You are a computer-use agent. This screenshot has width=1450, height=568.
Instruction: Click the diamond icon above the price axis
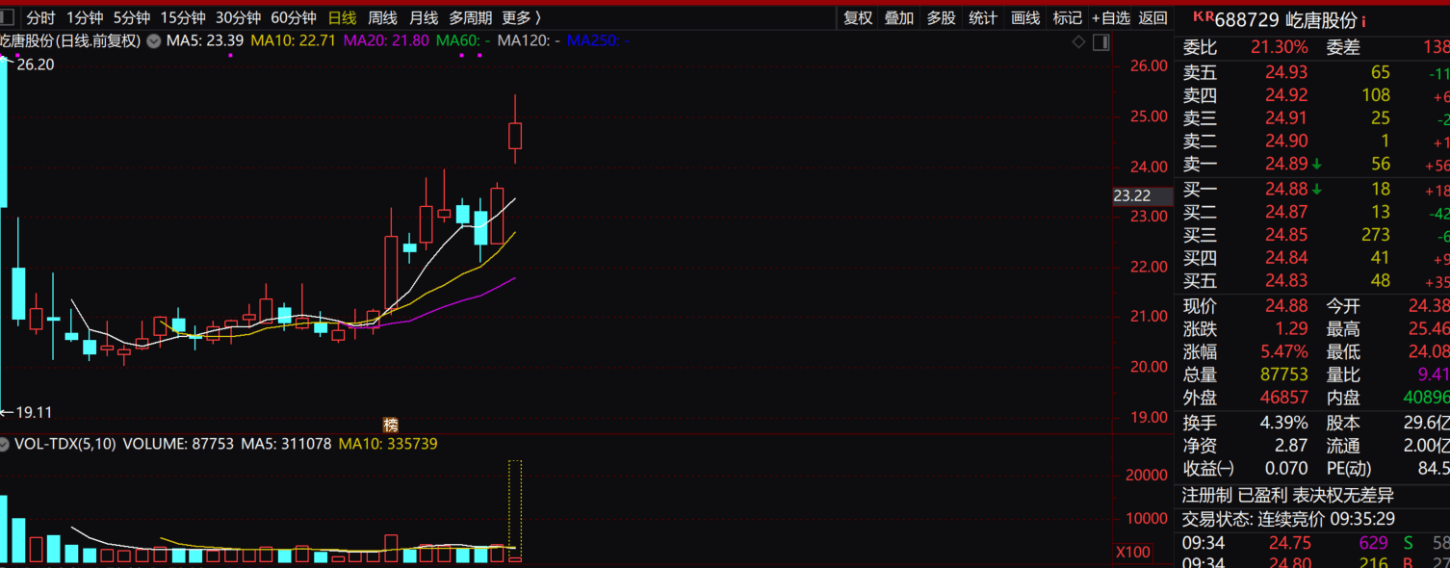click(1078, 42)
